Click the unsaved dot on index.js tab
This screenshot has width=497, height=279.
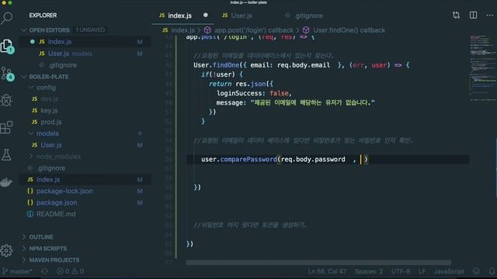(205, 15)
